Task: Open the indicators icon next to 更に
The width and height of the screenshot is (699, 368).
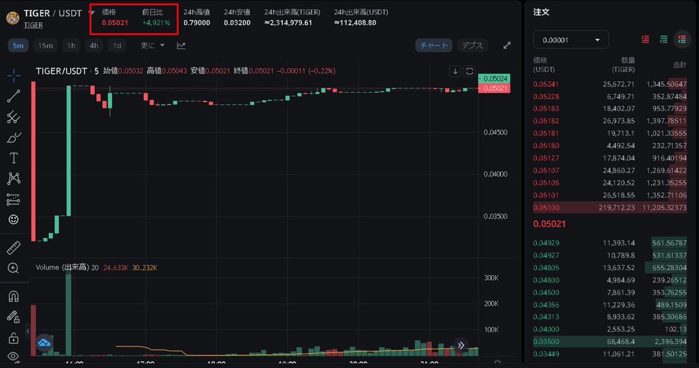Action: point(181,45)
